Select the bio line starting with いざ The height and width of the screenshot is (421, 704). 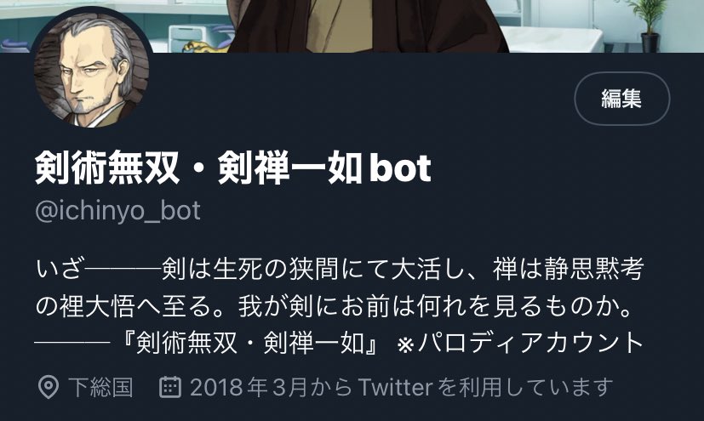(x=340, y=270)
